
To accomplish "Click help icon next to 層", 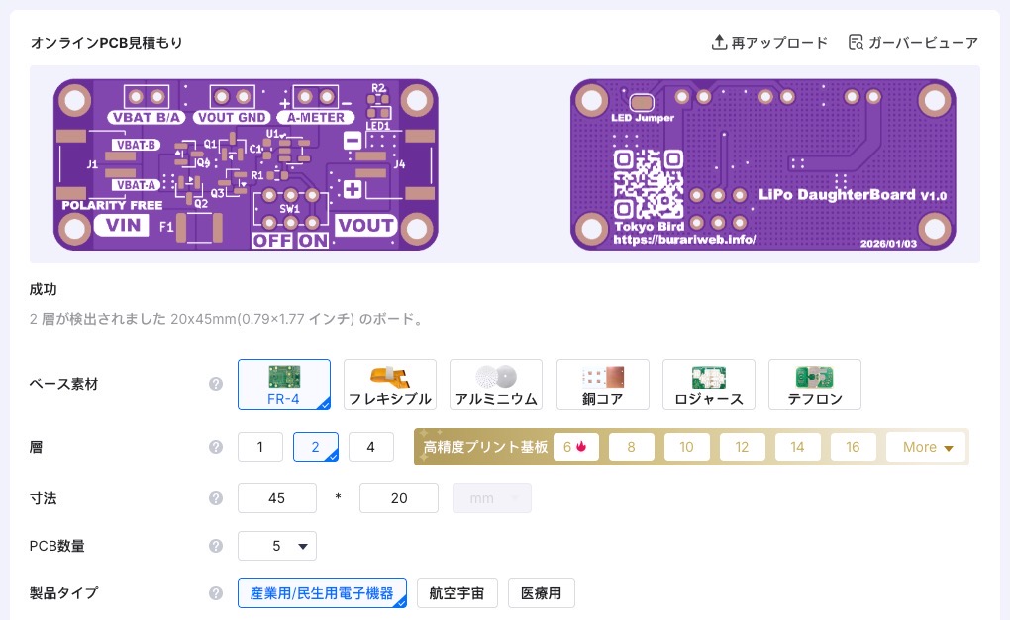I will pyautogui.click(x=216, y=448).
